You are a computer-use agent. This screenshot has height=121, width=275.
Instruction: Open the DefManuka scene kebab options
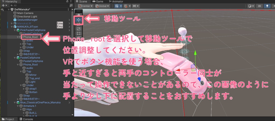[x=68, y=9]
